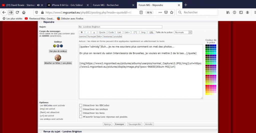This screenshot has width=256, height=133.
Task: Pick a yellow font color swatch
Action: click(x=206, y=94)
